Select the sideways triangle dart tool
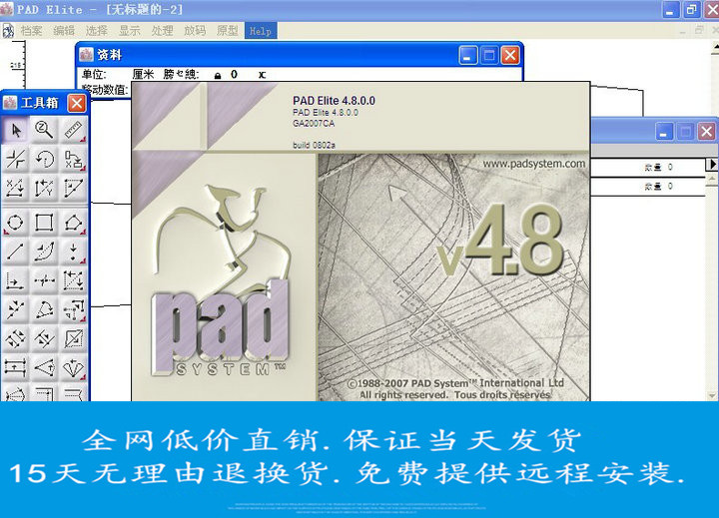The height and width of the screenshot is (518, 719). [x=44, y=367]
